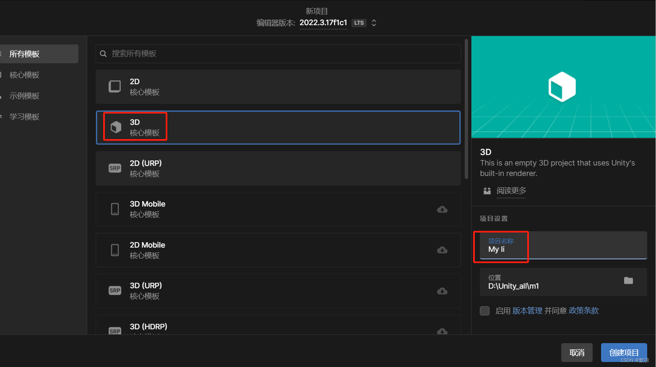The height and width of the screenshot is (367, 656).
Task: Click the white cube in preview
Action: [x=562, y=87]
